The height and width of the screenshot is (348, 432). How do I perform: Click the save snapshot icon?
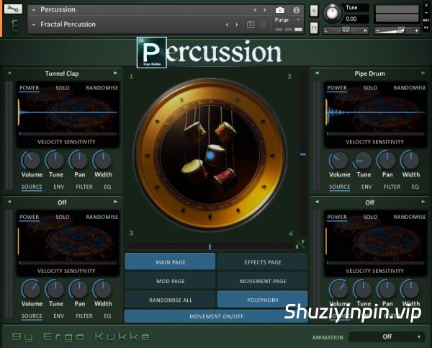click(x=251, y=24)
